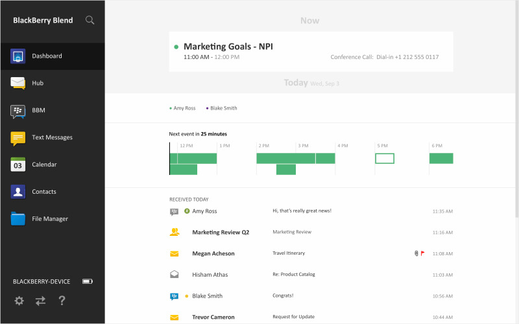The width and height of the screenshot is (519, 324).
Task: Select the lower event block near 2:30 PM
Action: (x=286, y=170)
